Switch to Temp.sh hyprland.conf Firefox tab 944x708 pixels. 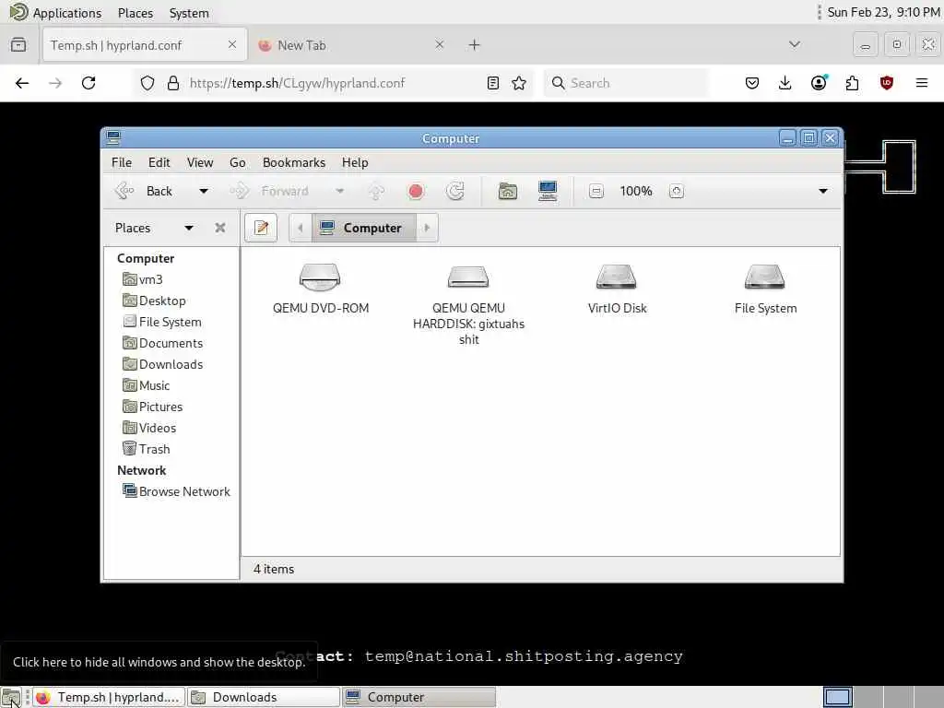[145, 45]
